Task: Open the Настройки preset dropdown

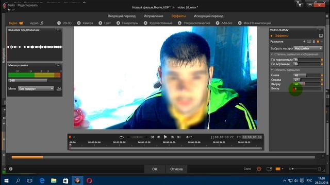Action: 308,48
